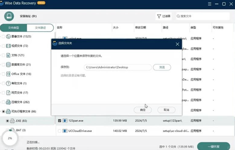Click the 2% scan progress circle
Screen dimensions: 235x150
10,138
